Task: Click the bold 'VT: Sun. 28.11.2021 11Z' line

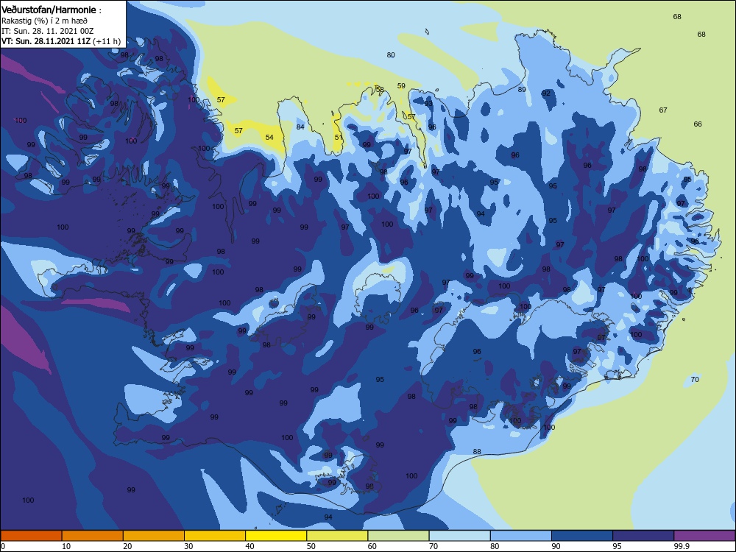Action: [x=46, y=41]
